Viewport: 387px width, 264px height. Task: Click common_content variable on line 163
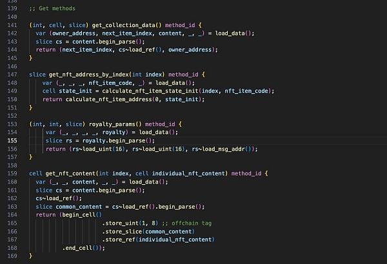[x=79, y=207]
